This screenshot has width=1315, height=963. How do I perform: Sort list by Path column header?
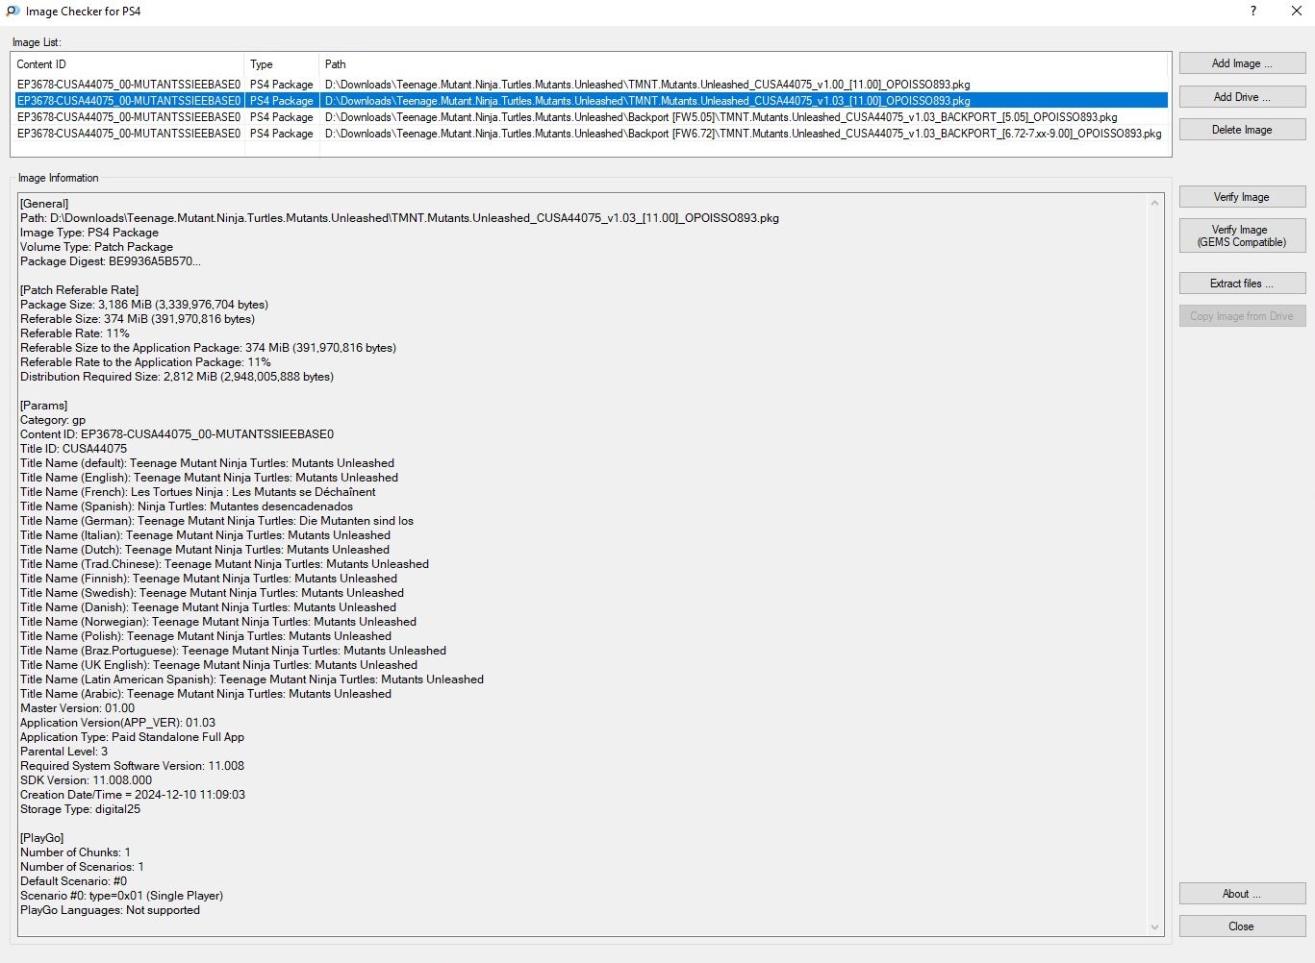(744, 64)
